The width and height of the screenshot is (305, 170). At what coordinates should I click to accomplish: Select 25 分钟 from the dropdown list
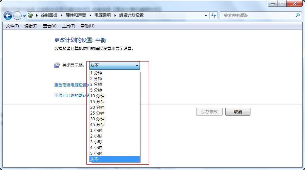pos(115,113)
